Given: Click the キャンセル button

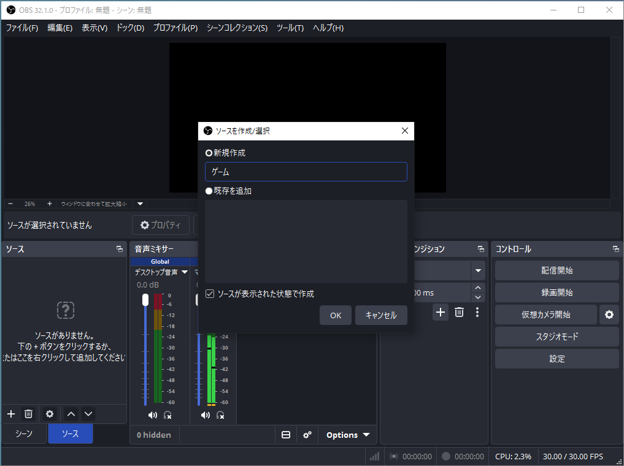Looking at the screenshot, I should [381, 315].
